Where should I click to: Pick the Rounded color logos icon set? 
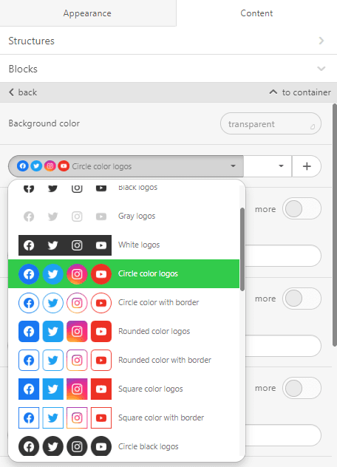(x=123, y=331)
